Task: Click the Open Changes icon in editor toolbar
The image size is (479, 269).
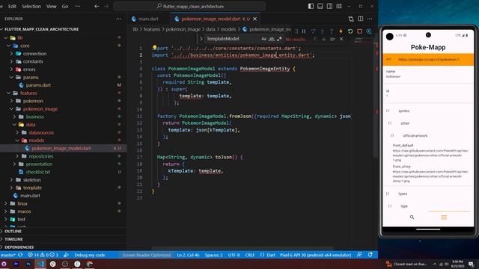Action: [351, 19]
